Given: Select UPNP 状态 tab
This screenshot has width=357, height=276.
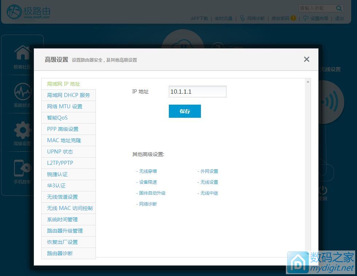Looking at the screenshot, I should (69, 152).
